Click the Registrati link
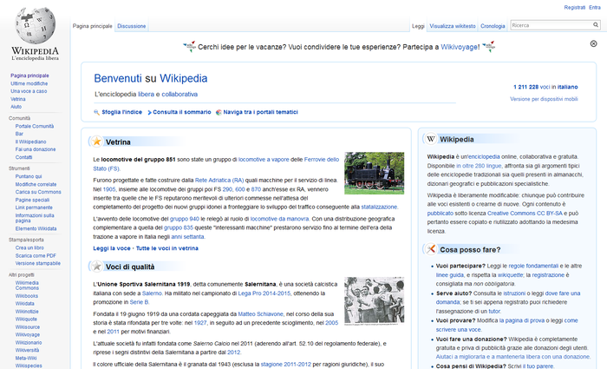Viewport: 607px width, 369px height. click(575, 7)
